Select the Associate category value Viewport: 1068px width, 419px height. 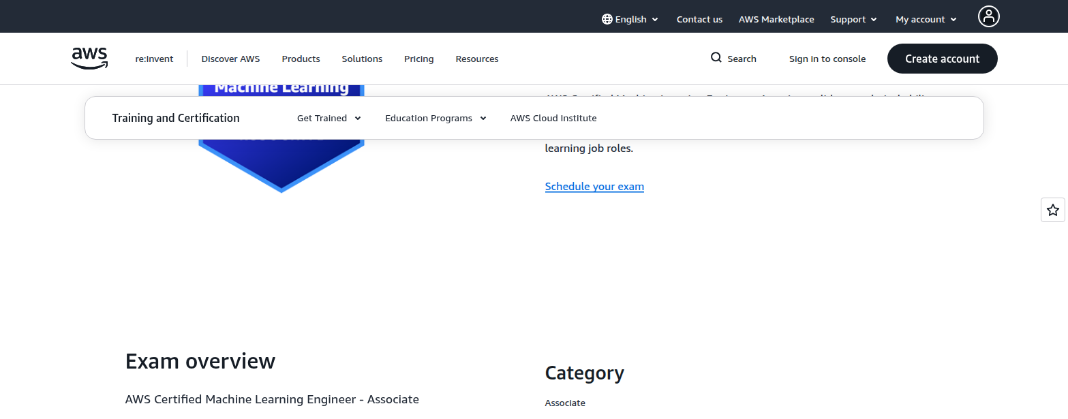pyautogui.click(x=565, y=403)
